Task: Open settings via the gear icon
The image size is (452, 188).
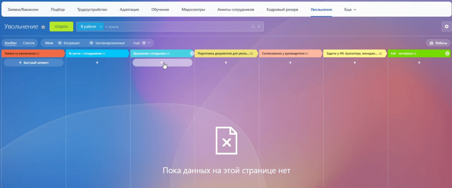Action: (447, 26)
